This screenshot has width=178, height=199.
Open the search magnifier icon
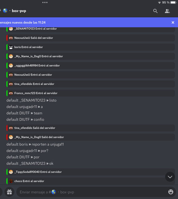click(155, 11)
